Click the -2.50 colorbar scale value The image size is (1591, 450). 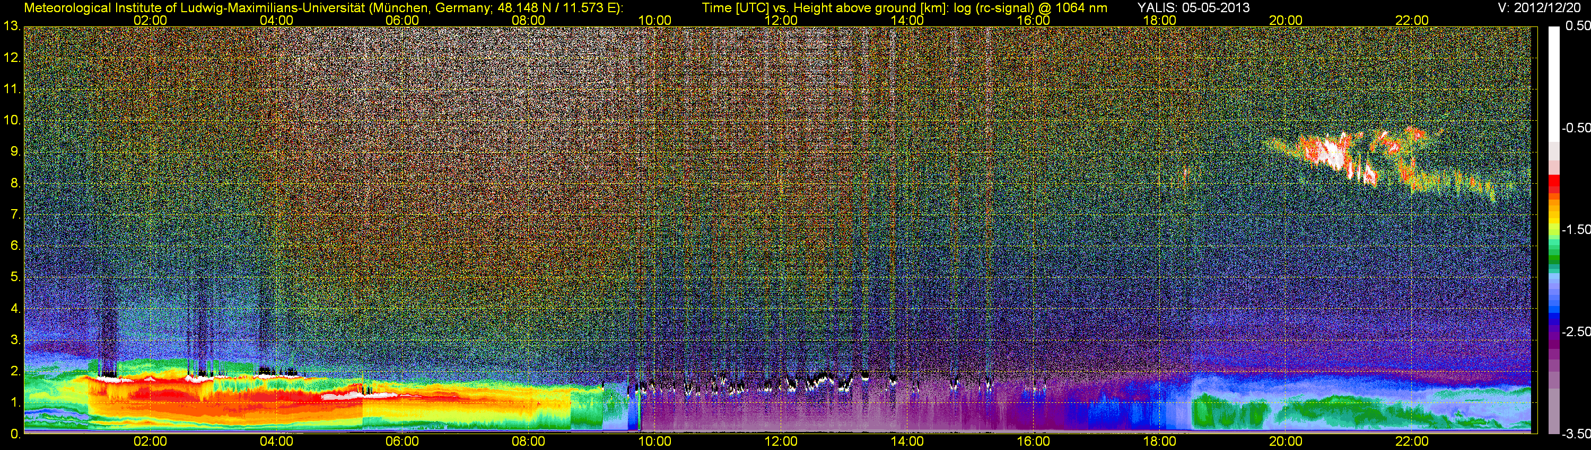tap(1575, 331)
